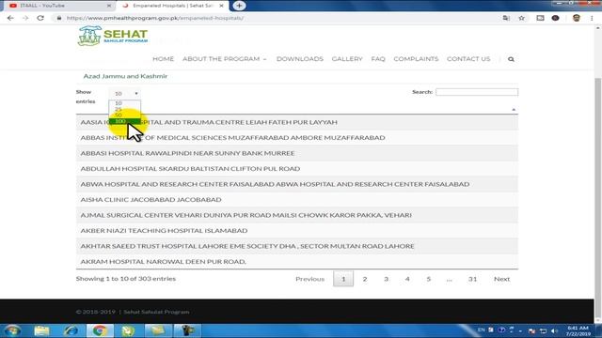The width and height of the screenshot is (602, 338).
Task: Click Azad Jammu and Kashmir text
Action: click(x=125, y=76)
